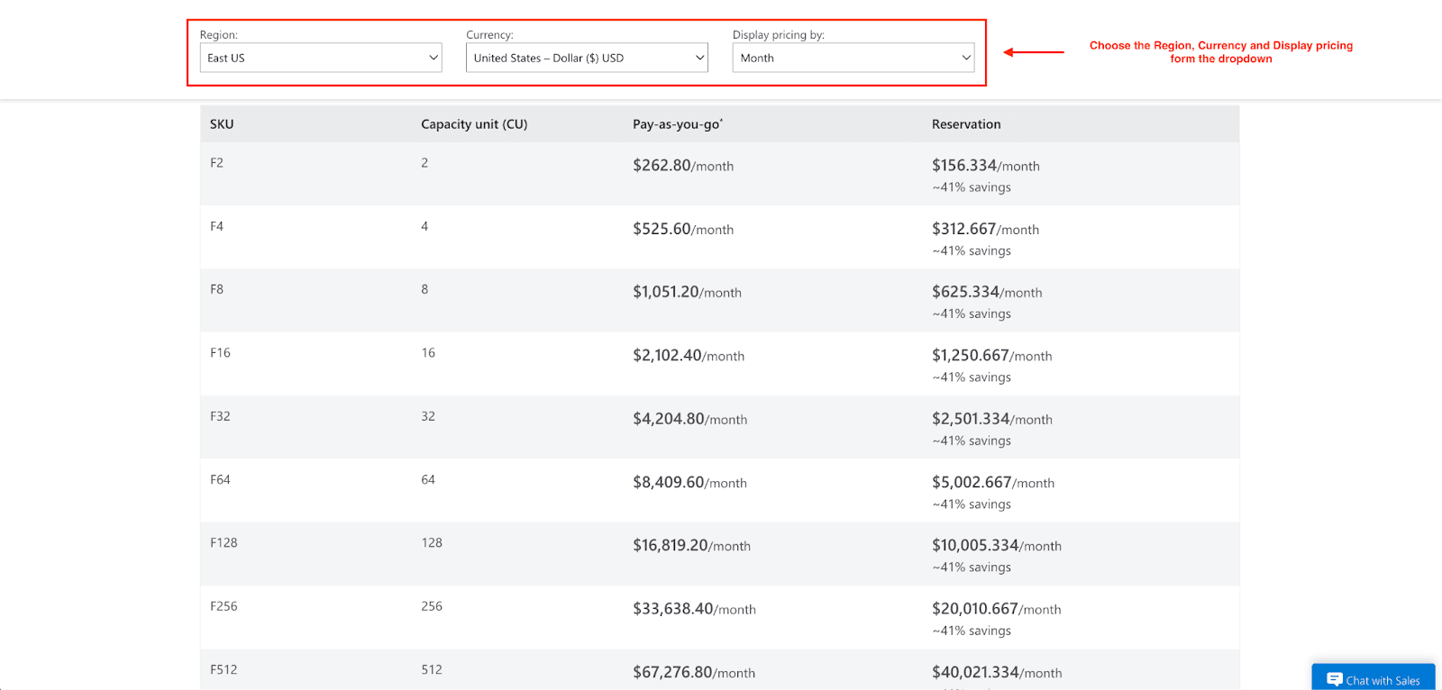Screen dimensions: 1442x690
Task: Click the SKU column header
Action: point(222,124)
